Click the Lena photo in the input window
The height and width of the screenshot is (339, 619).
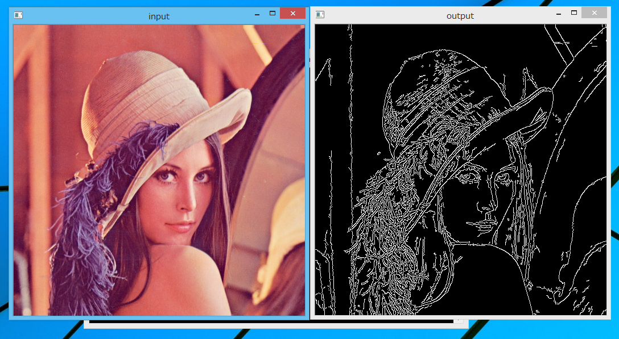[x=159, y=170]
